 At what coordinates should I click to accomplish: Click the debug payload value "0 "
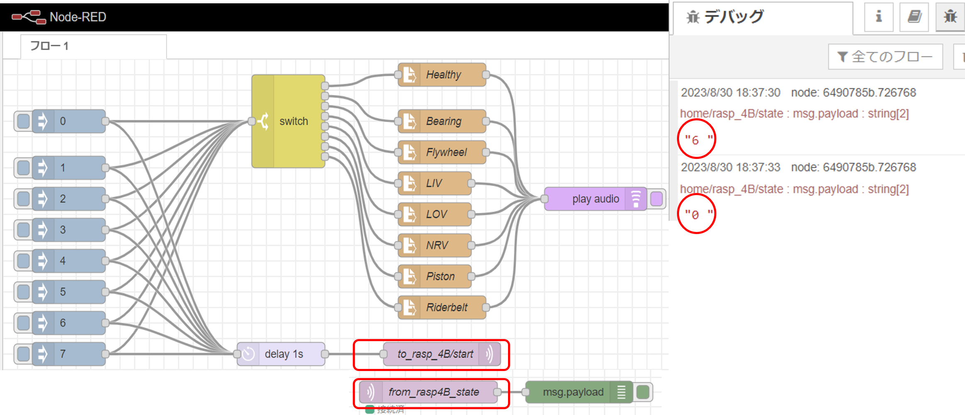click(x=698, y=215)
